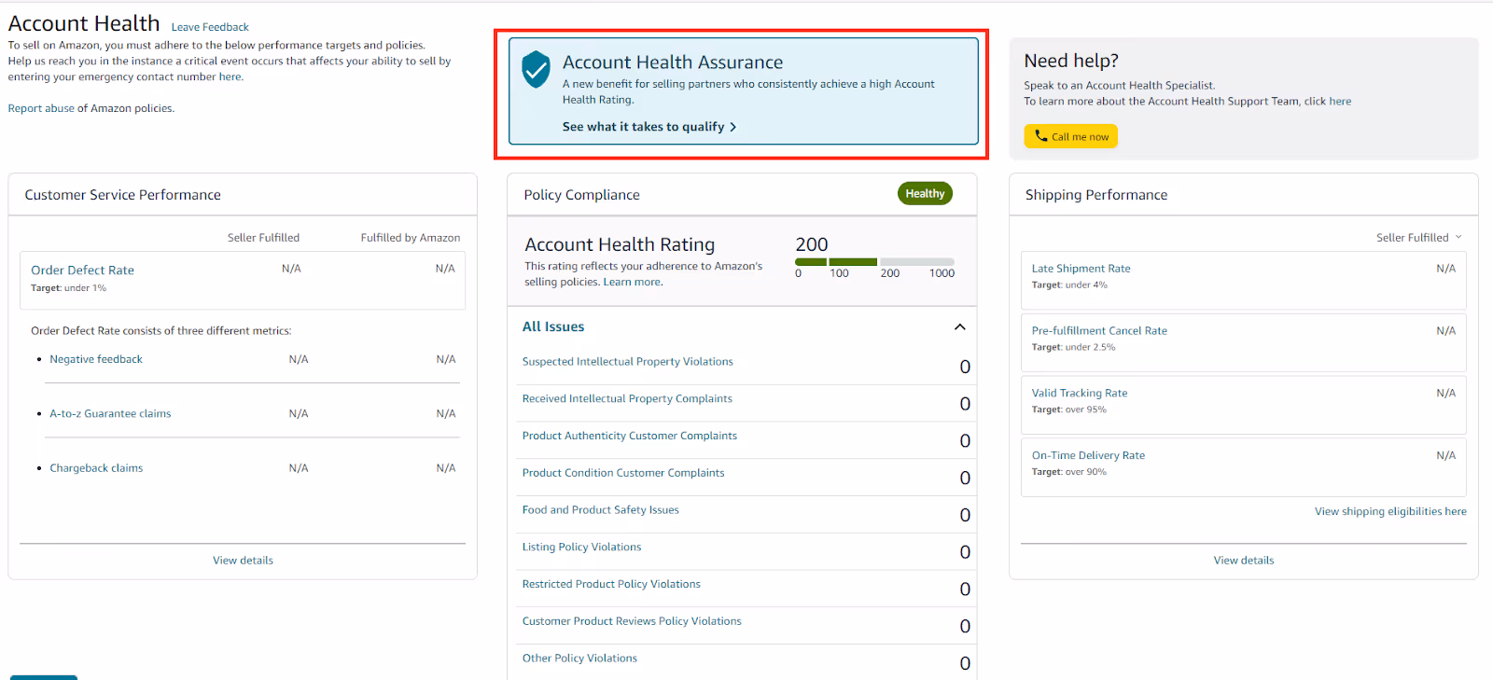Open Restricted Product Policy Violations
The width and height of the screenshot is (1493, 680).
pyautogui.click(x=611, y=584)
